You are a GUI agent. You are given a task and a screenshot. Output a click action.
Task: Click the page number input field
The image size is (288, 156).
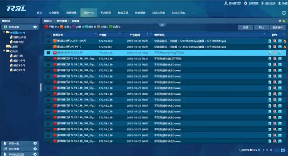pos(277,150)
